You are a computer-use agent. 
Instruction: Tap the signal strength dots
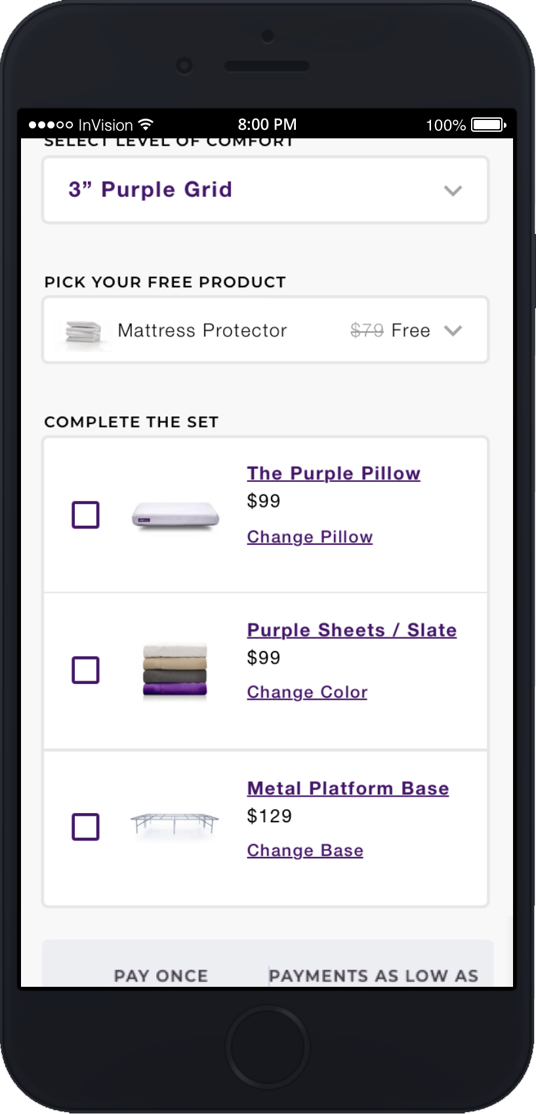tap(51, 125)
